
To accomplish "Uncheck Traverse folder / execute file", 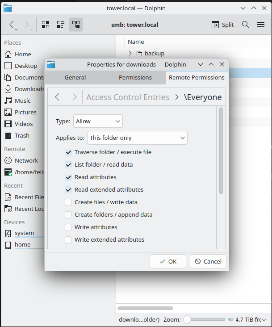I will click(x=68, y=152).
